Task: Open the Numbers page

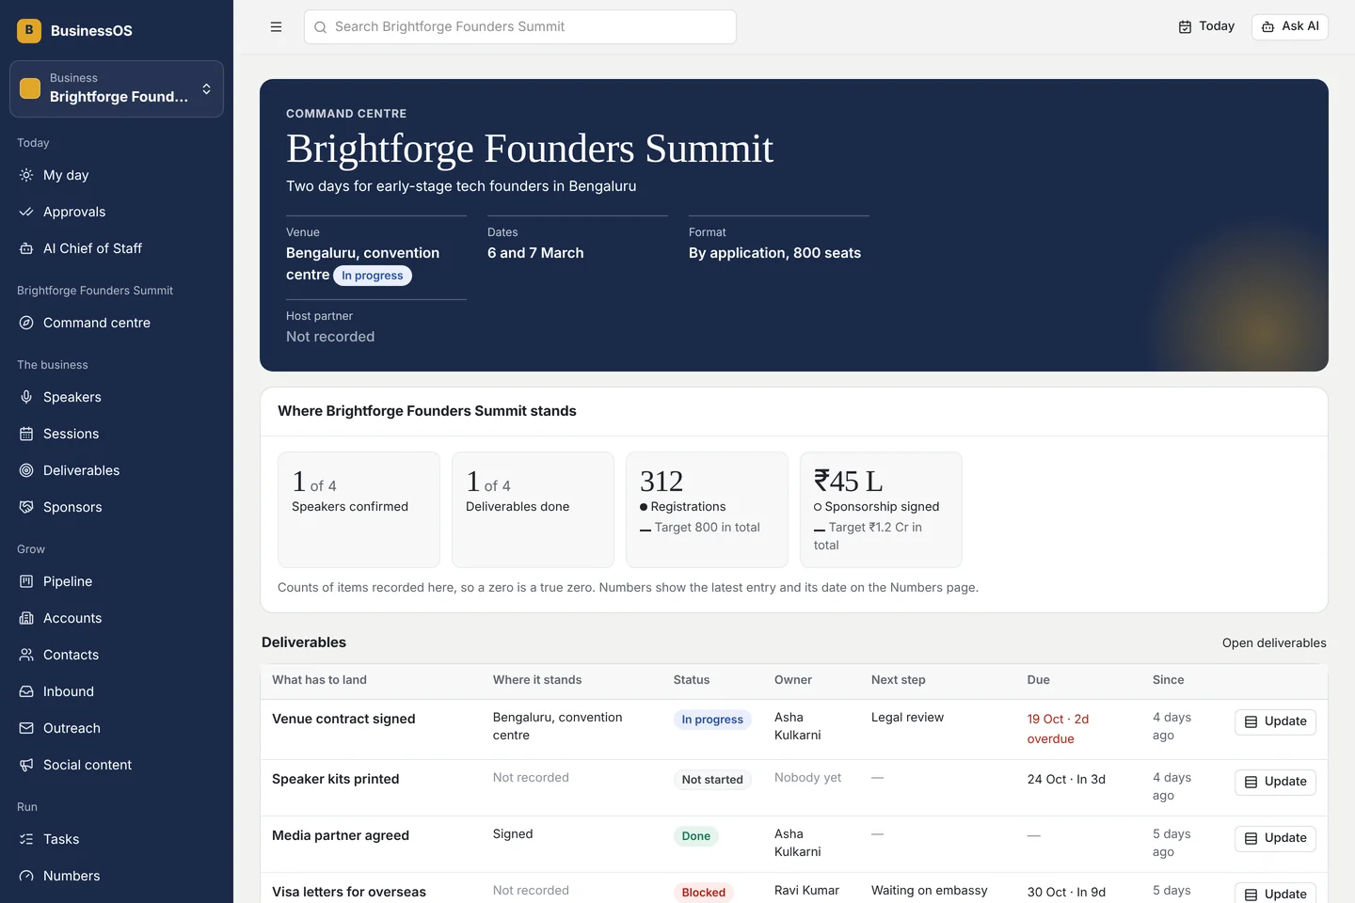Action: coord(117,876)
